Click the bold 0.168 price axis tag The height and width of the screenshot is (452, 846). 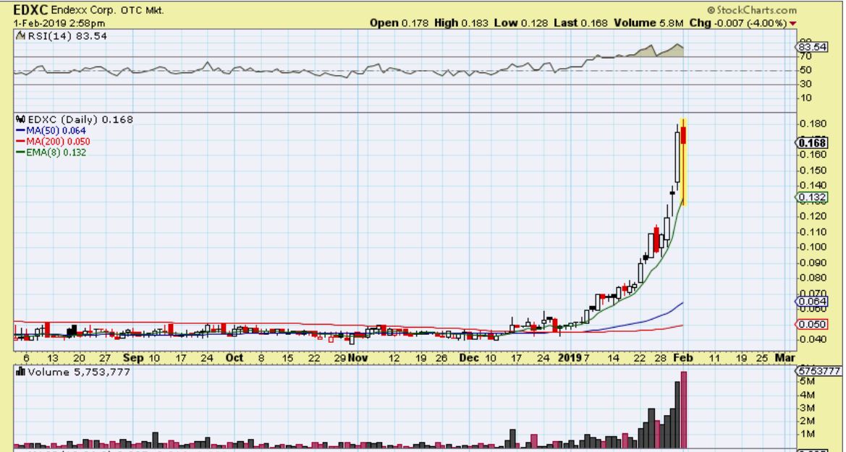pyautogui.click(x=811, y=143)
